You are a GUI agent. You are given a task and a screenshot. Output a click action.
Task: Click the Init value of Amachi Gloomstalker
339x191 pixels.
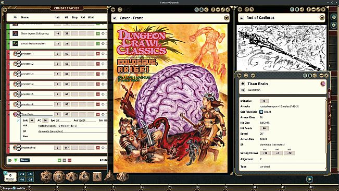coord(57,44)
